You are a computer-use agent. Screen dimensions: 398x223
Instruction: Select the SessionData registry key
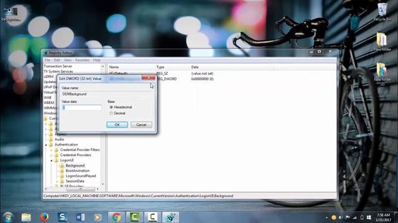tap(75, 181)
